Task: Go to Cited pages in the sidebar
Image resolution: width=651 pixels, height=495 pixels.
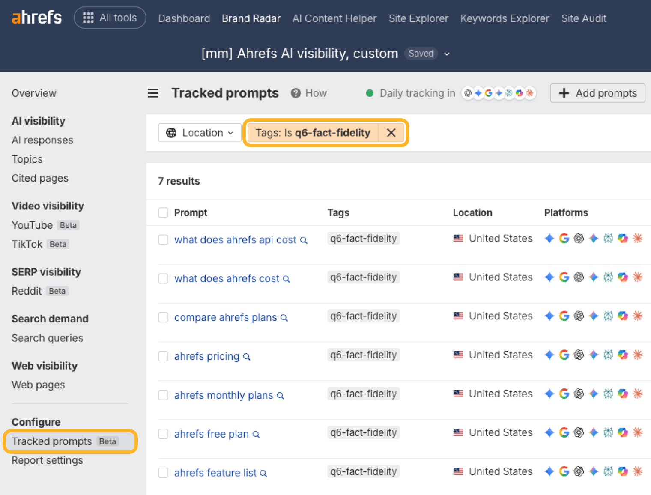Action: [x=40, y=178]
